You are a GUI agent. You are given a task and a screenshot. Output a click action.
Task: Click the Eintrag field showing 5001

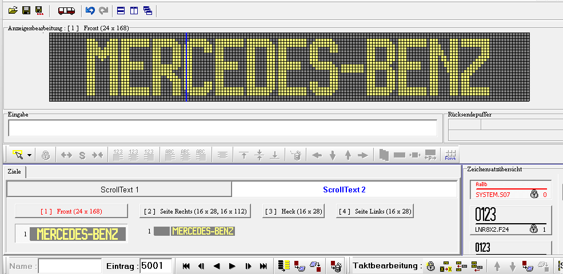click(156, 266)
